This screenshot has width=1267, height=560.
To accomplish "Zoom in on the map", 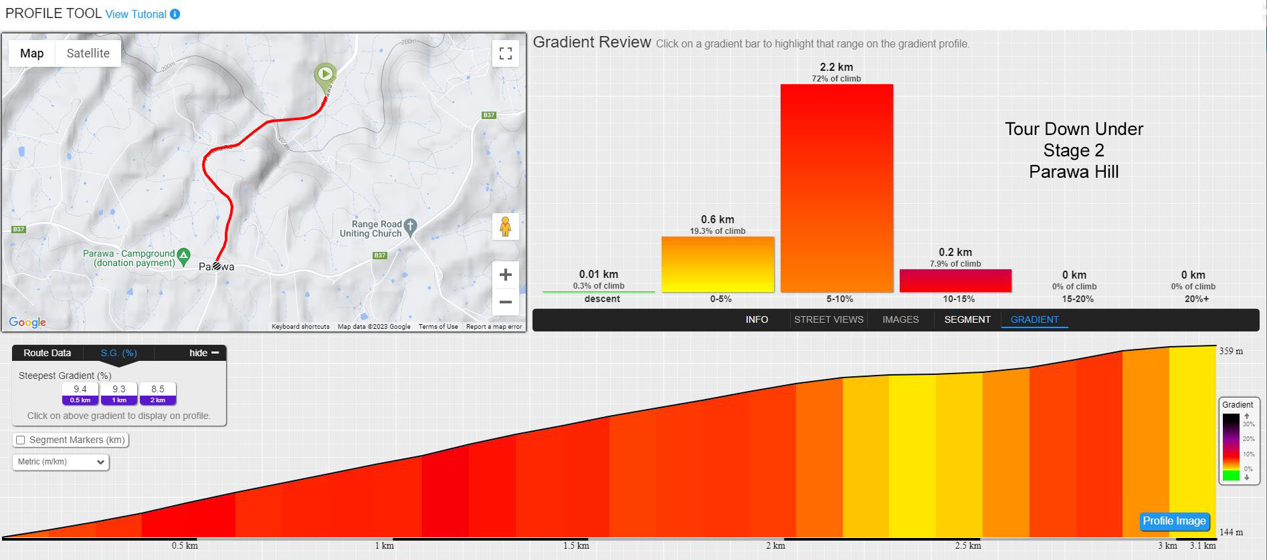I will (506, 275).
